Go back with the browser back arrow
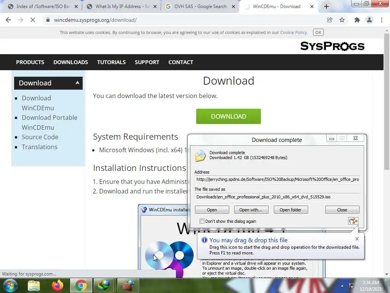Viewport: 390px width, 293px height. click(x=8, y=20)
